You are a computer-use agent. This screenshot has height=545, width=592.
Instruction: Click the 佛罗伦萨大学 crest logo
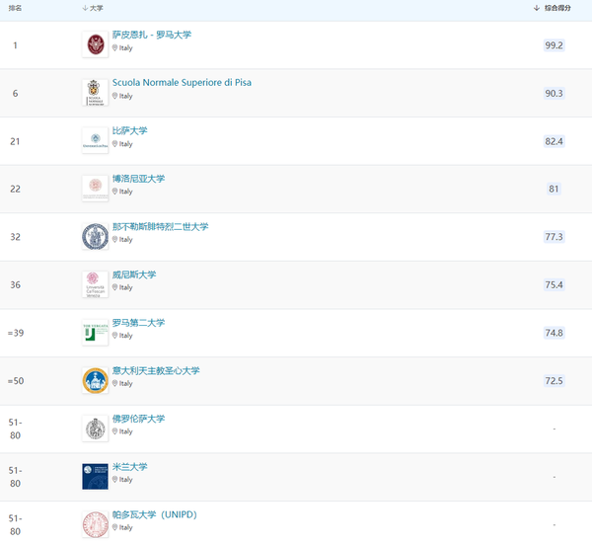point(95,428)
